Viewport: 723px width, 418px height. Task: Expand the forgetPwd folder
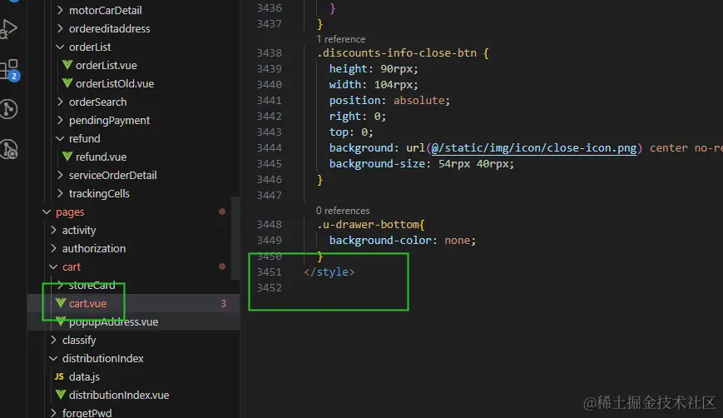tap(53, 412)
